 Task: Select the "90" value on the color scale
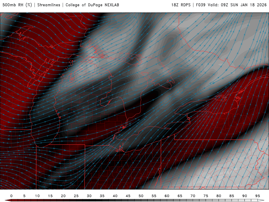(x=245, y=196)
